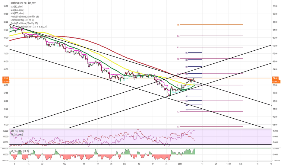281x166 pixels.
Task: Click the CM_Stoch_HighlightBars indicator legend
Action: tap(29, 27)
